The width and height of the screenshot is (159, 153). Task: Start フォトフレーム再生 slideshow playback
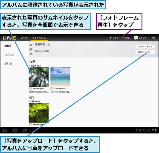click(120, 38)
